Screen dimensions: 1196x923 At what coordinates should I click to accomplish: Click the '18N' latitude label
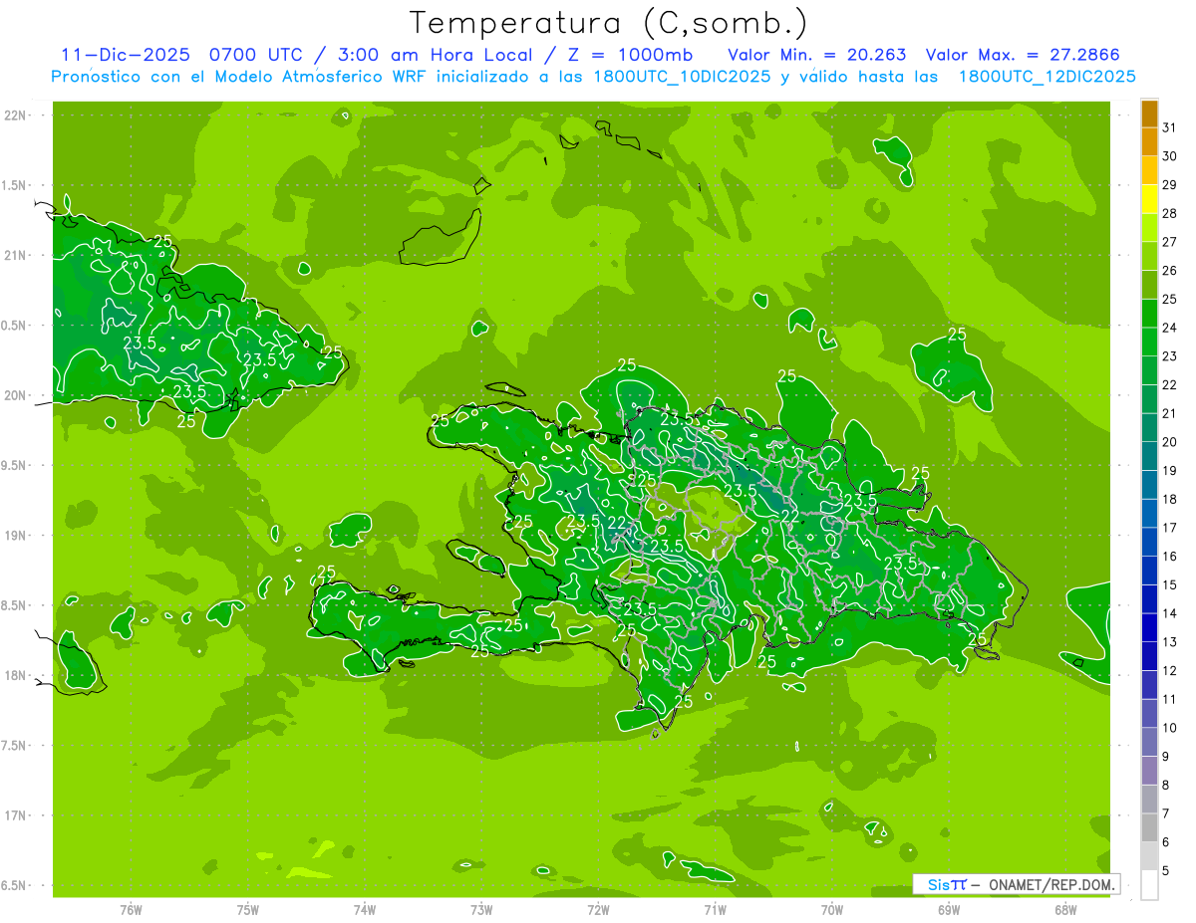pyautogui.click(x=16, y=675)
